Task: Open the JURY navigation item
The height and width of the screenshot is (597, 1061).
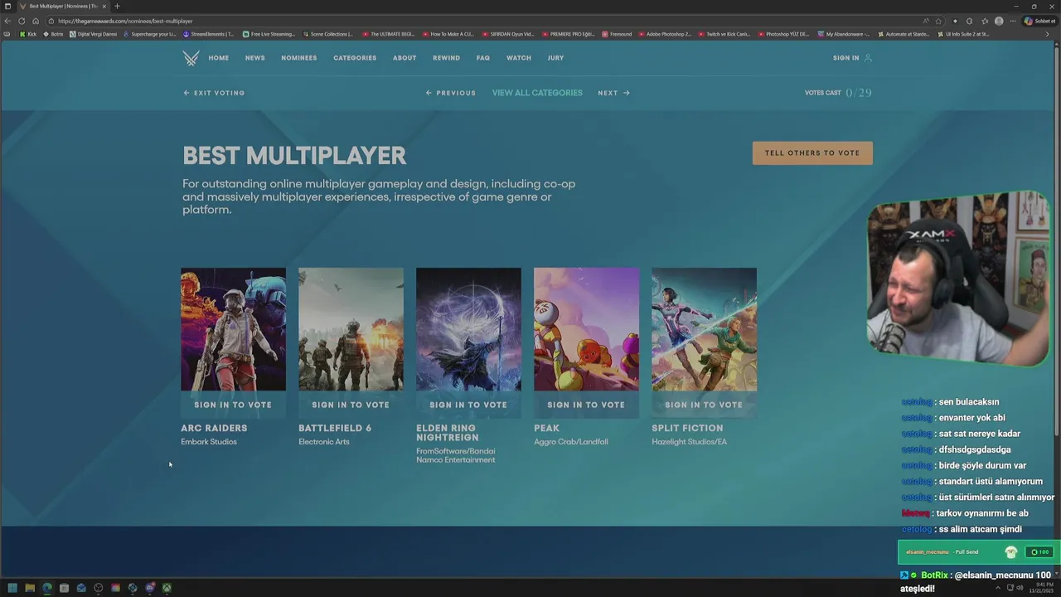Action: (555, 58)
